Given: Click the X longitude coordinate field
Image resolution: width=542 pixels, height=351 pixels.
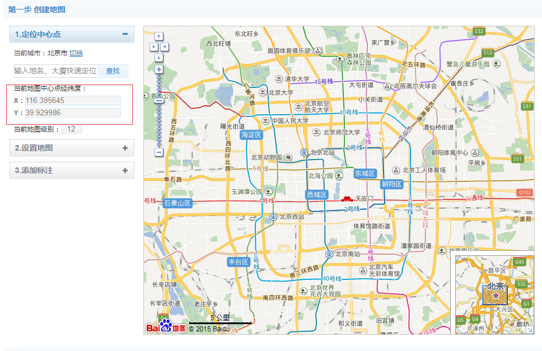Looking at the screenshot, I should [x=73, y=101].
